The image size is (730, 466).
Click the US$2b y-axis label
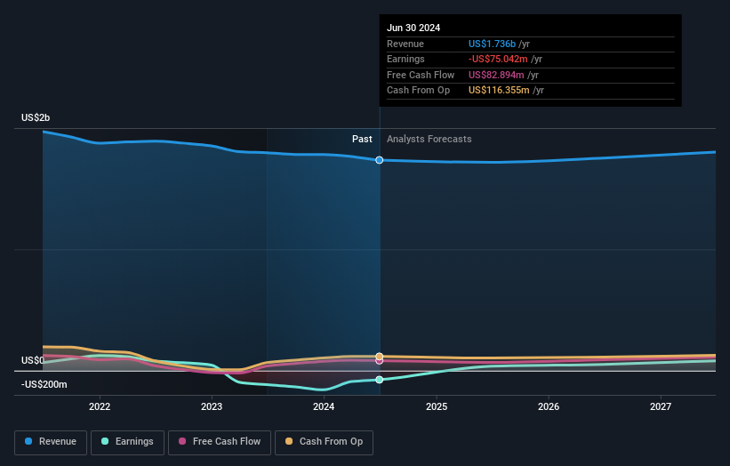point(36,117)
